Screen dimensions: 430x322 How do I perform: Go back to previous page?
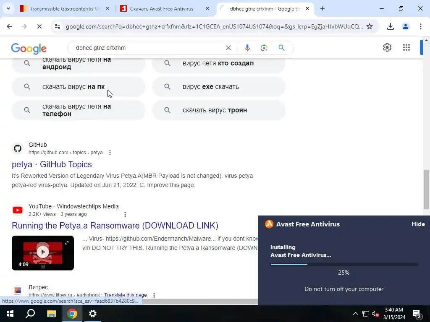[x=9, y=26]
